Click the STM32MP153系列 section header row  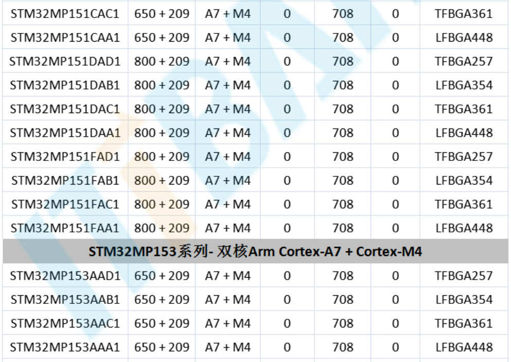[255, 251]
